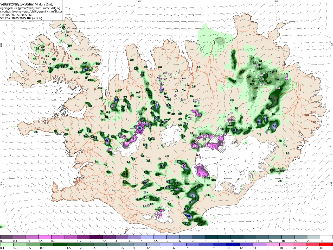
Task: Pick upper legend swatch labeled 8 (dark teal)
Action: point(211,237)
